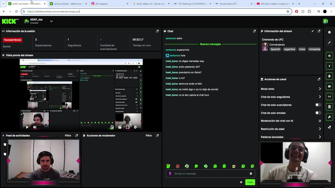Reload the page with browser refresh
This screenshot has width=335, height=188.
pyautogui.click(x=16, y=11)
